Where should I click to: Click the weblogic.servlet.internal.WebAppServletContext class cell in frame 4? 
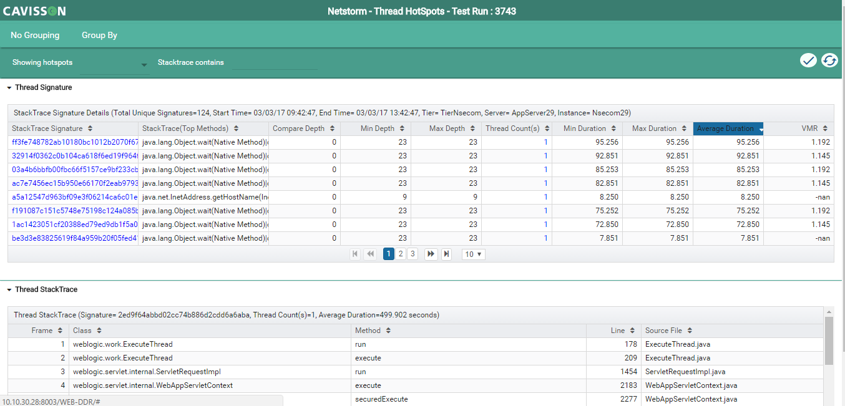point(210,385)
